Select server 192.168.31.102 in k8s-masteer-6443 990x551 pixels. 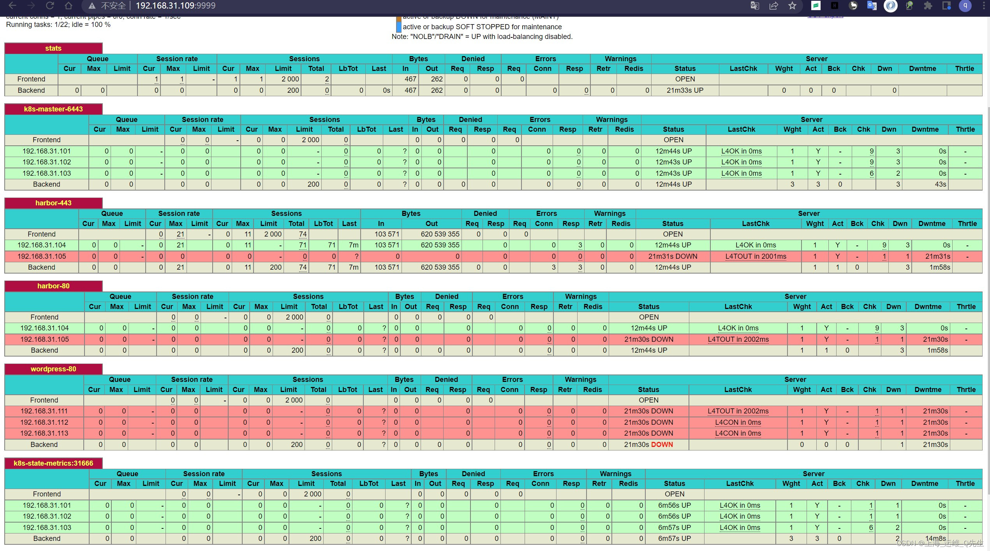click(x=47, y=162)
